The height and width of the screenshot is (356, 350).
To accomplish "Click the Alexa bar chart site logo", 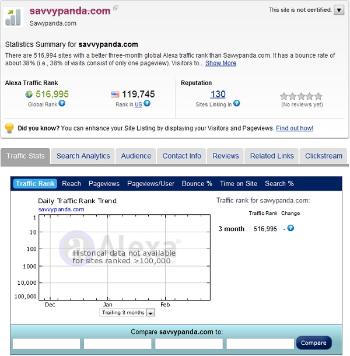I will 14,16.
